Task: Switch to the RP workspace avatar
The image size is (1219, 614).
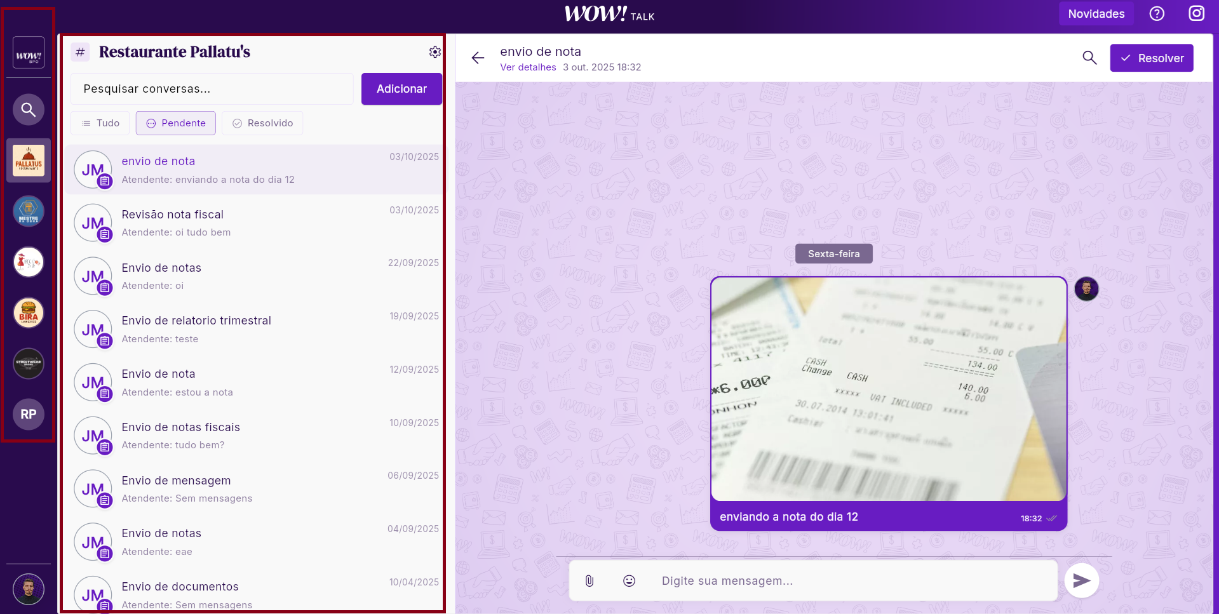Action: (29, 415)
